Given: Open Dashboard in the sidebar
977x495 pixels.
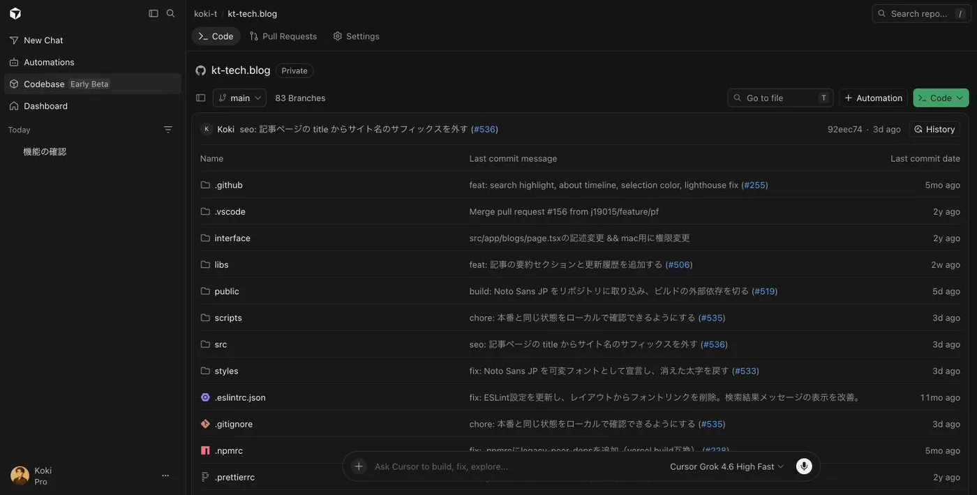Looking at the screenshot, I should point(93,106).
